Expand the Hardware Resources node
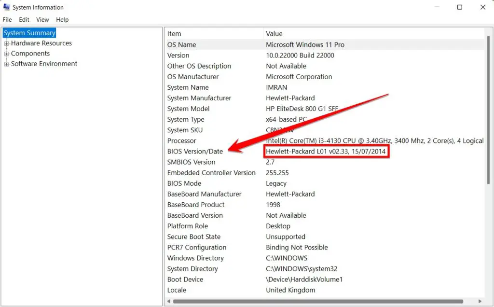 6,43
